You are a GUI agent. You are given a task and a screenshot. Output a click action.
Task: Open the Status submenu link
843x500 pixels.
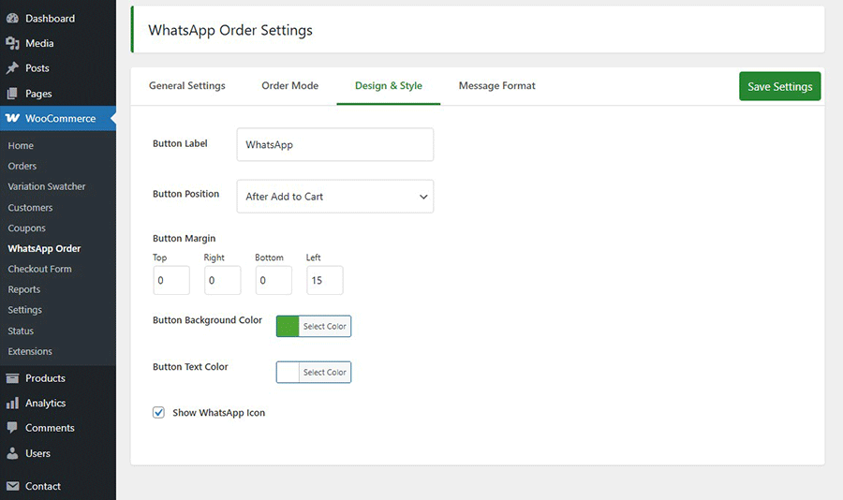21,331
